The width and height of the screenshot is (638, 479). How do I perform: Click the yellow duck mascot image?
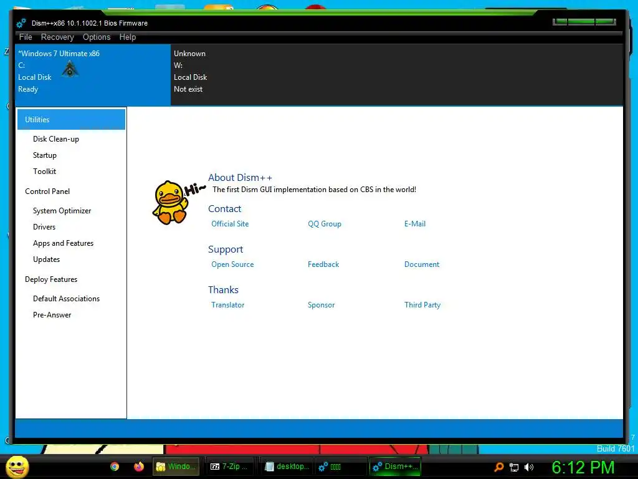coord(171,203)
